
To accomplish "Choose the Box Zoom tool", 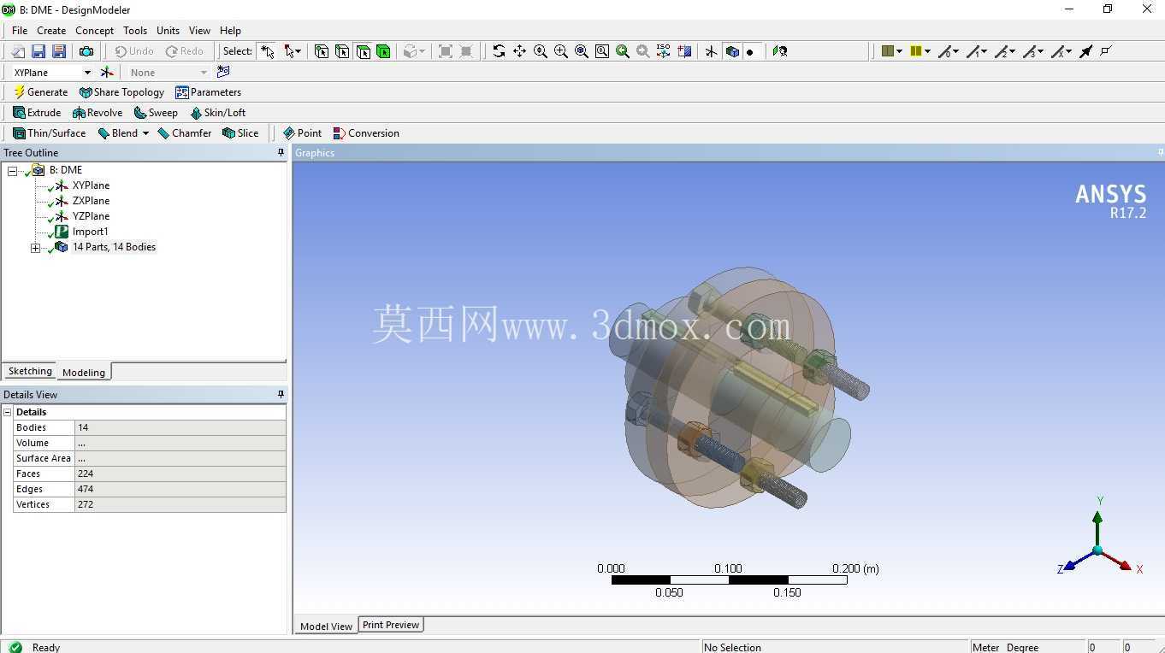I will click(x=560, y=51).
